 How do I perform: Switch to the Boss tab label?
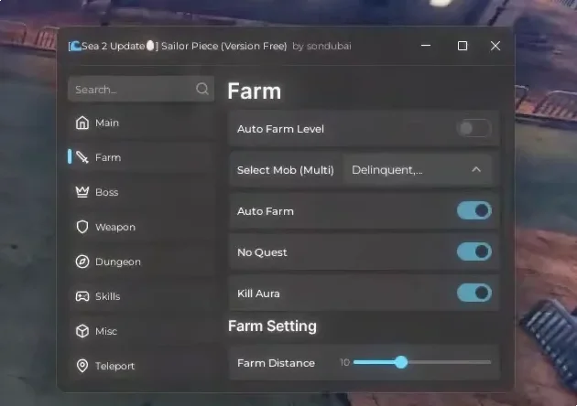pos(107,192)
